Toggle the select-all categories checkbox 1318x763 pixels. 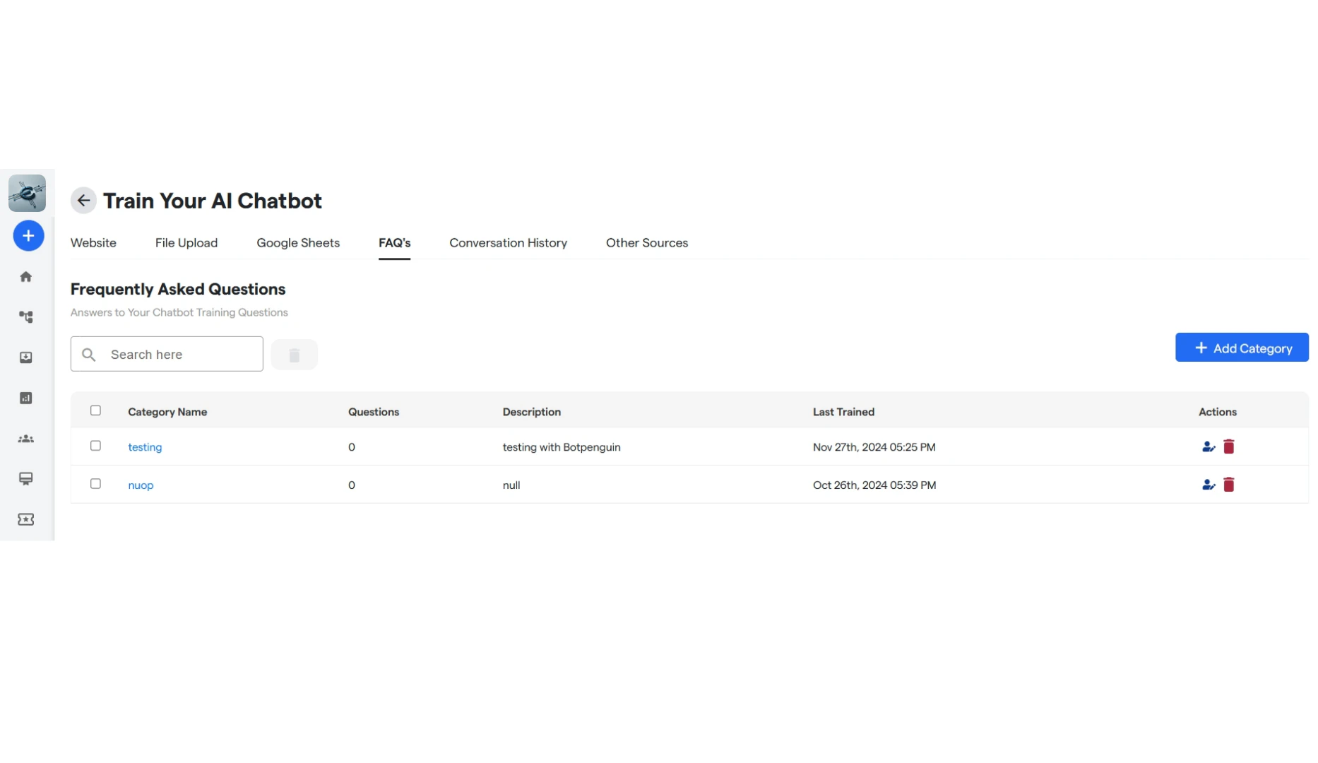click(x=96, y=410)
